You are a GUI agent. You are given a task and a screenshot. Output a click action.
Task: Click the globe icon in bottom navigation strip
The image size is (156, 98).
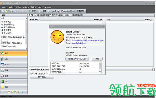[15, 92]
